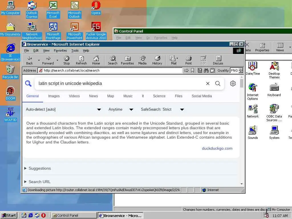Viewport: 292px width, 219px height.
Task: Select the Microsoft FrontPage desktop shortcut
Action: [53, 31]
